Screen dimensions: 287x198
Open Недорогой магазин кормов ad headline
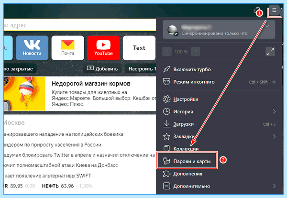tap(91, 84)
